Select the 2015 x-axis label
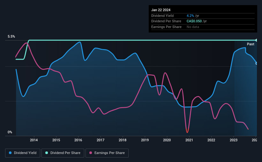This screenshot has width=262, height=162. coord(56,140)
